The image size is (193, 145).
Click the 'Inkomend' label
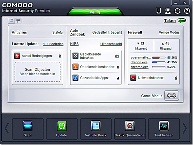141,49
